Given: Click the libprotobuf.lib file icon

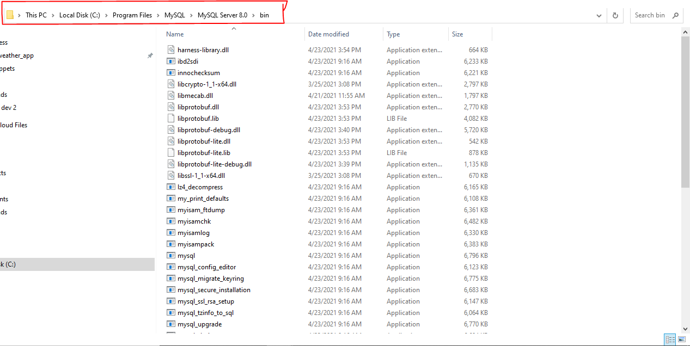Looking at the screenshot, I should pyautogui.click(x=170, y=119).
